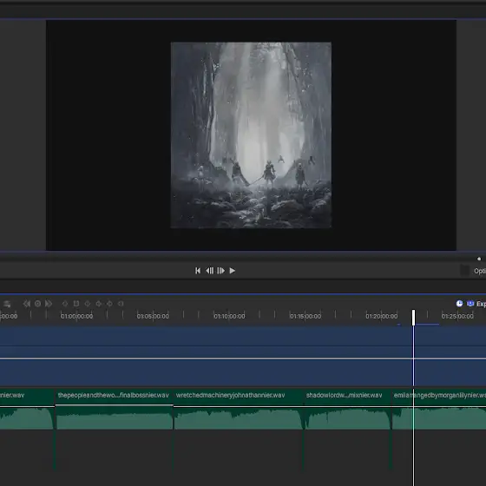The height and width of the screenshot is (486, 486).
Task: Step back one frame in the viewer
Action: [210, 271]
